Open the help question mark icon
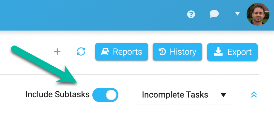The image size is (274, 119). (x=191, y=14)
